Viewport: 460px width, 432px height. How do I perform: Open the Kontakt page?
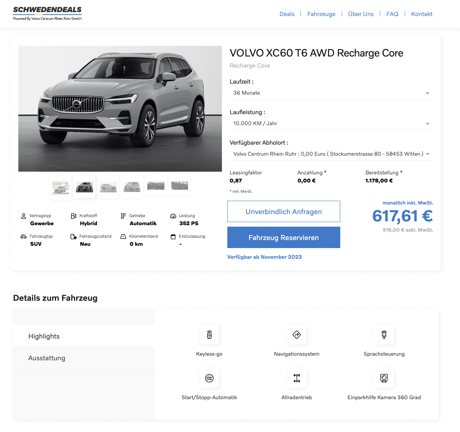pos(422,14)
